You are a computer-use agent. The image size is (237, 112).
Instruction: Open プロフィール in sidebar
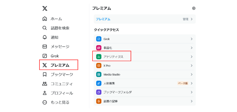pos(62,93)
